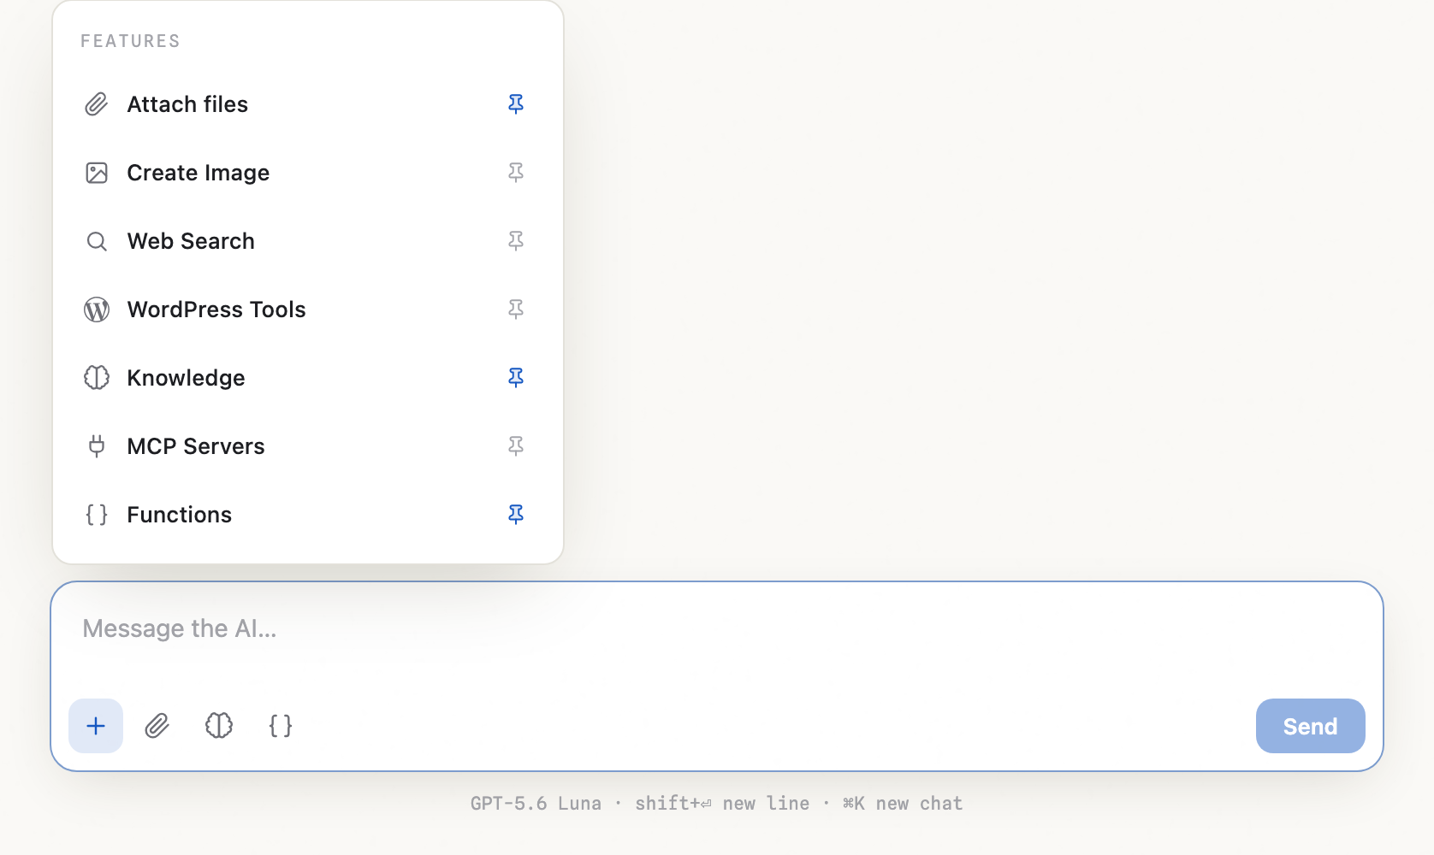Viewport: 1434px width, 855px height.
Task: Click the ⌘K new chat hint text
Action: coord(903,804)
